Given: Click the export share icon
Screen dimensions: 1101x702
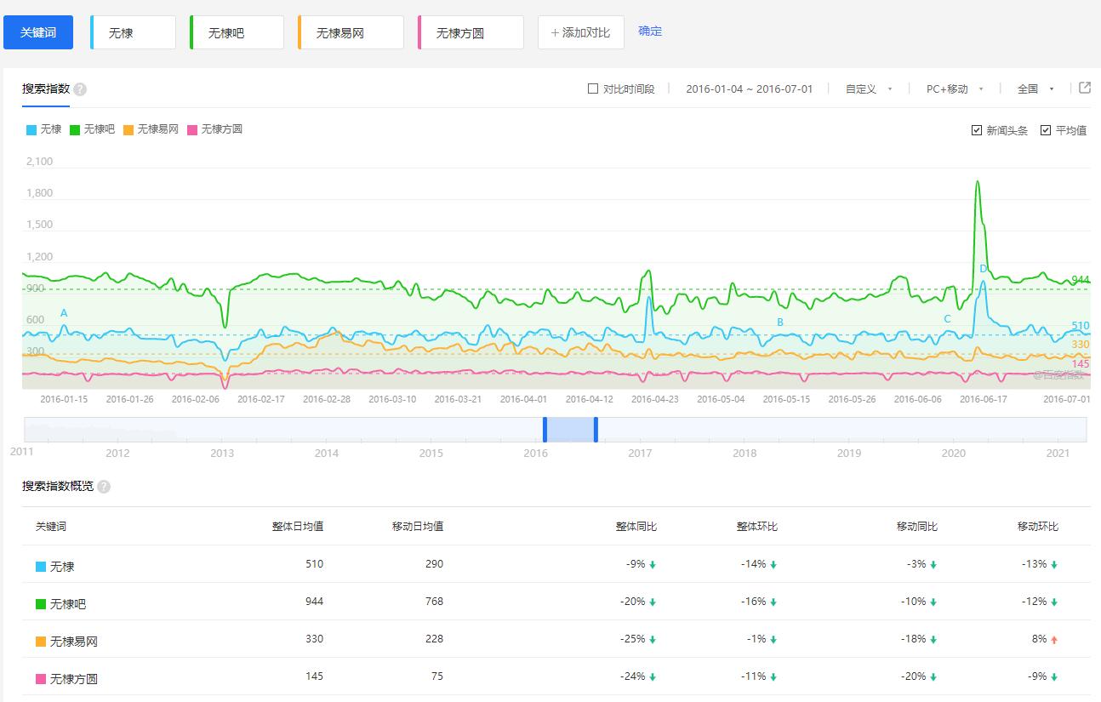Looking at the screenshot, I should click(x=1085, y=88).
